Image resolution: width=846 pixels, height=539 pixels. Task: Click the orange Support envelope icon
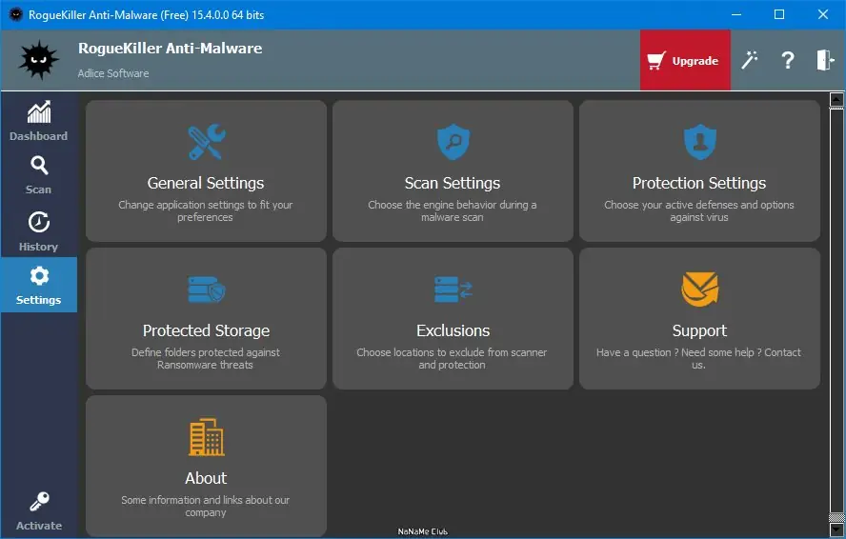pos(699,289)
